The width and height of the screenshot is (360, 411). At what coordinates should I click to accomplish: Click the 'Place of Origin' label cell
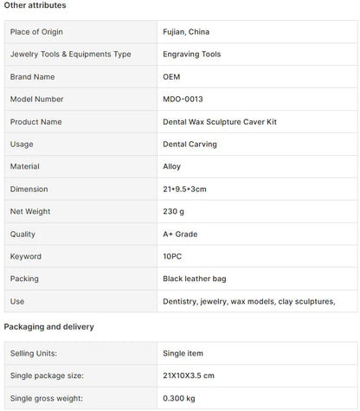tap(80, 32)
